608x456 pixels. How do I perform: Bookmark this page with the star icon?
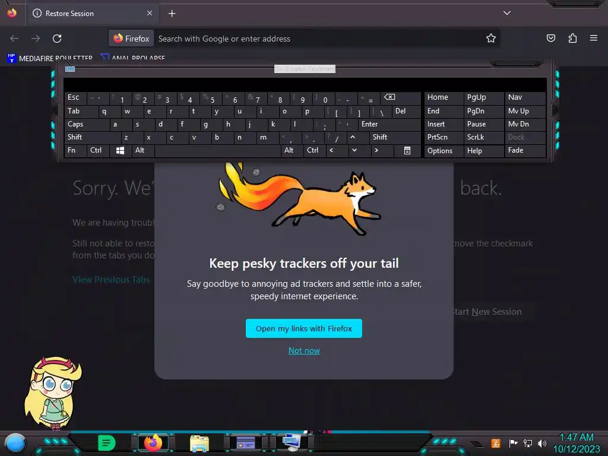491,39
